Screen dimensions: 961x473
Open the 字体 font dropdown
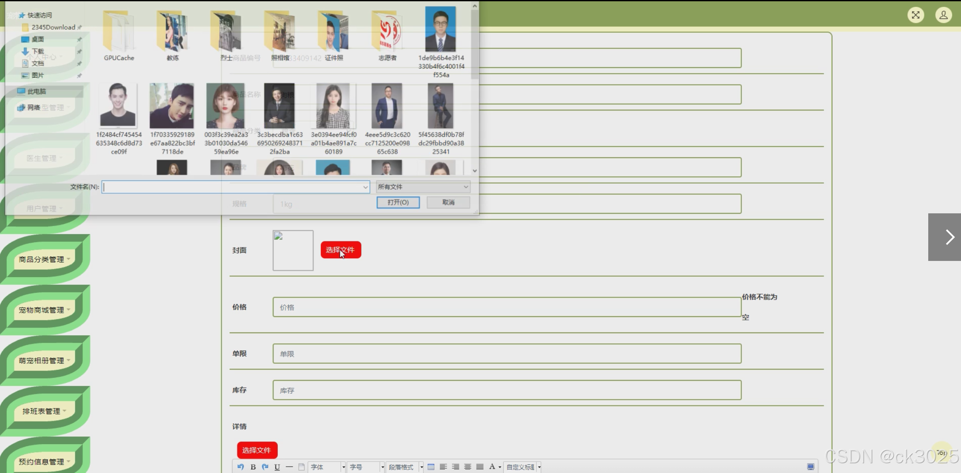[x=326, y=467]
